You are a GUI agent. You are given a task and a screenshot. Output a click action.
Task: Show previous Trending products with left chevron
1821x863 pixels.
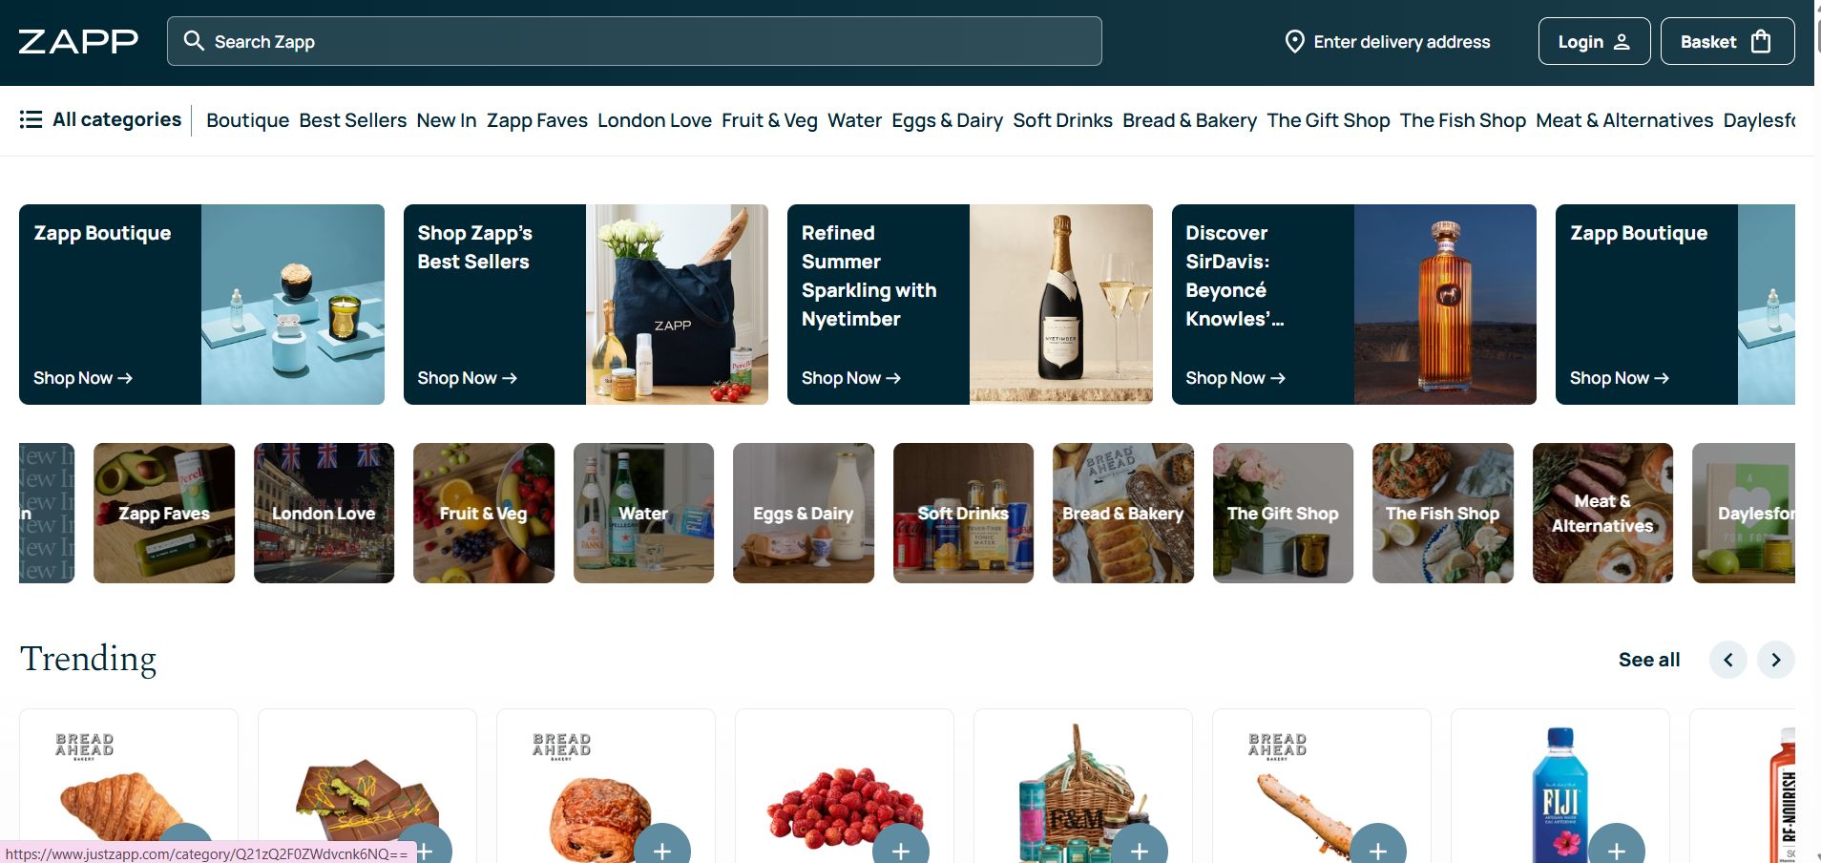pyautogui.click(x=1727, y=660)
